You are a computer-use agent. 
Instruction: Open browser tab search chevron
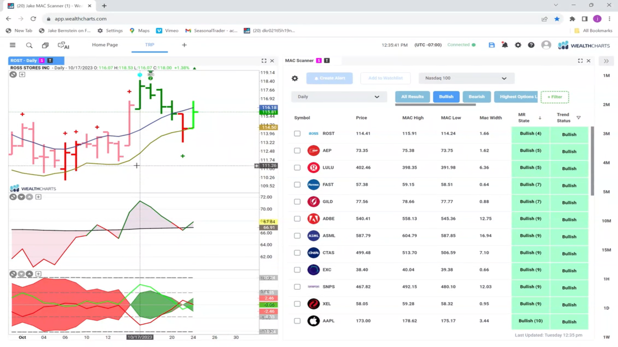point(556,5)
